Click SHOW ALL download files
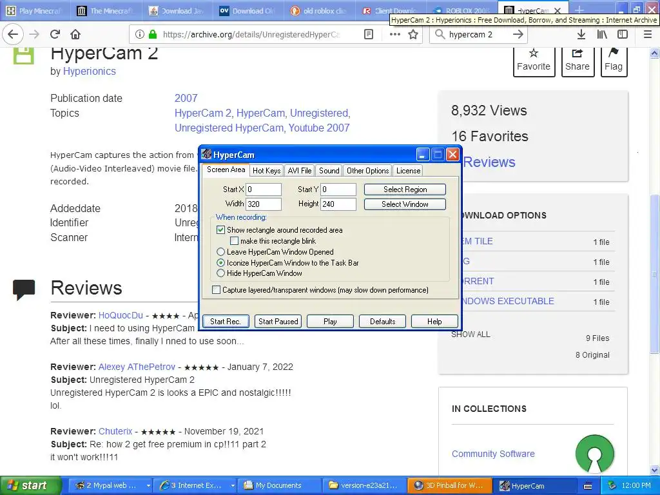 [x=471, y=335]
